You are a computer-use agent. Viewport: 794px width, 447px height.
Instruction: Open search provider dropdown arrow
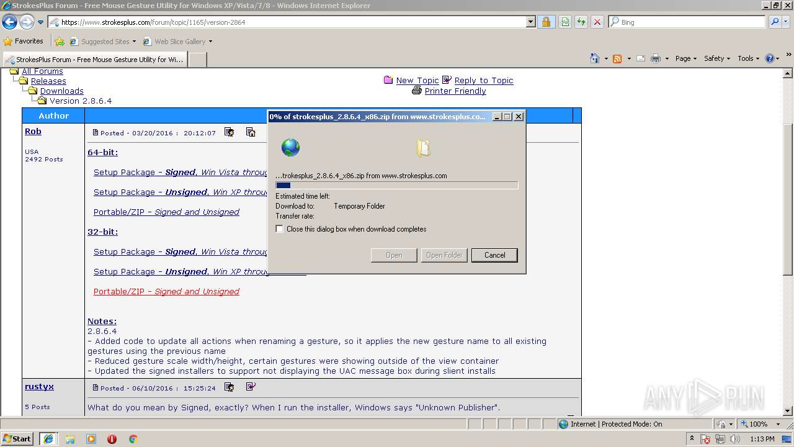pos(785,22)
